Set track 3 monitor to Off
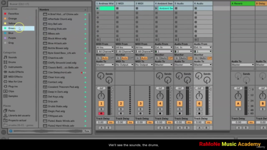 point(151,58)
